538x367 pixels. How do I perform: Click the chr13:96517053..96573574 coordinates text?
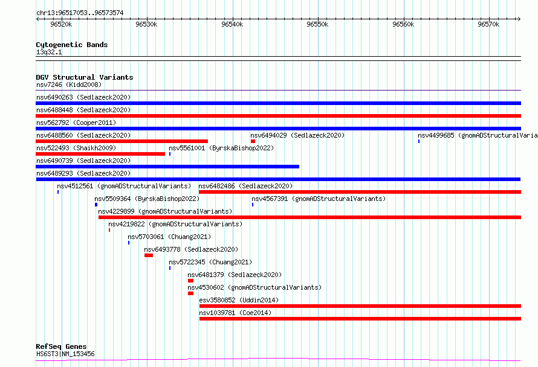[80, 13]
